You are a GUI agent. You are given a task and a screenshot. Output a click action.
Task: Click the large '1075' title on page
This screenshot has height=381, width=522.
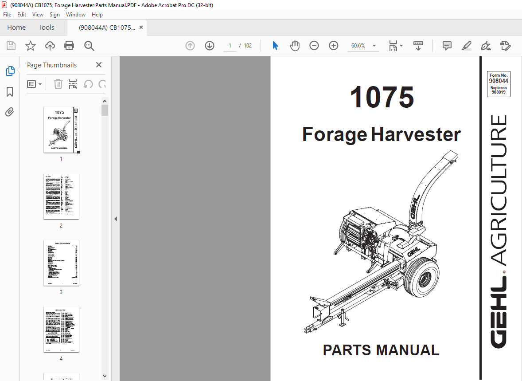click(x=382, y=97)
